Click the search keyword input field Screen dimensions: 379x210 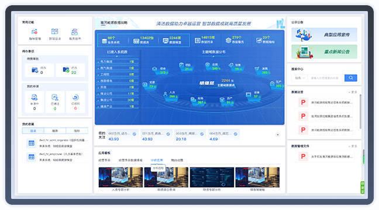(326, 78)
